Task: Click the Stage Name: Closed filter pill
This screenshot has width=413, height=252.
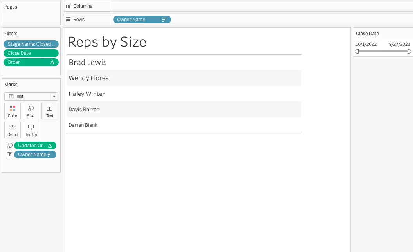Action: (31, 44)
